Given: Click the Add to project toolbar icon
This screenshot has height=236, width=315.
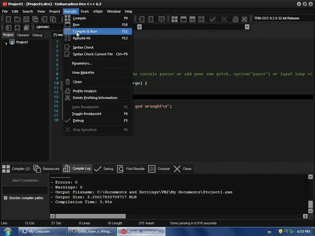Looking at the screenshot, I should coord(142,19).
